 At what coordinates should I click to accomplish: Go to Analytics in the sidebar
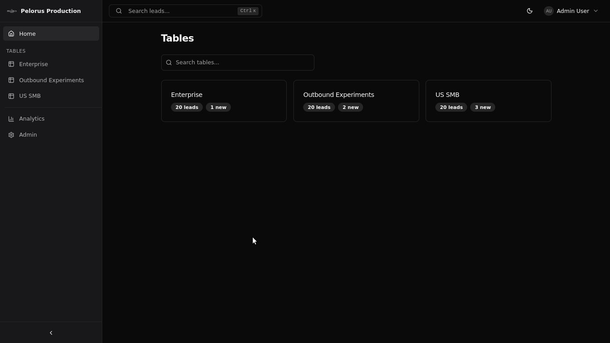click(x=51, y=118)
